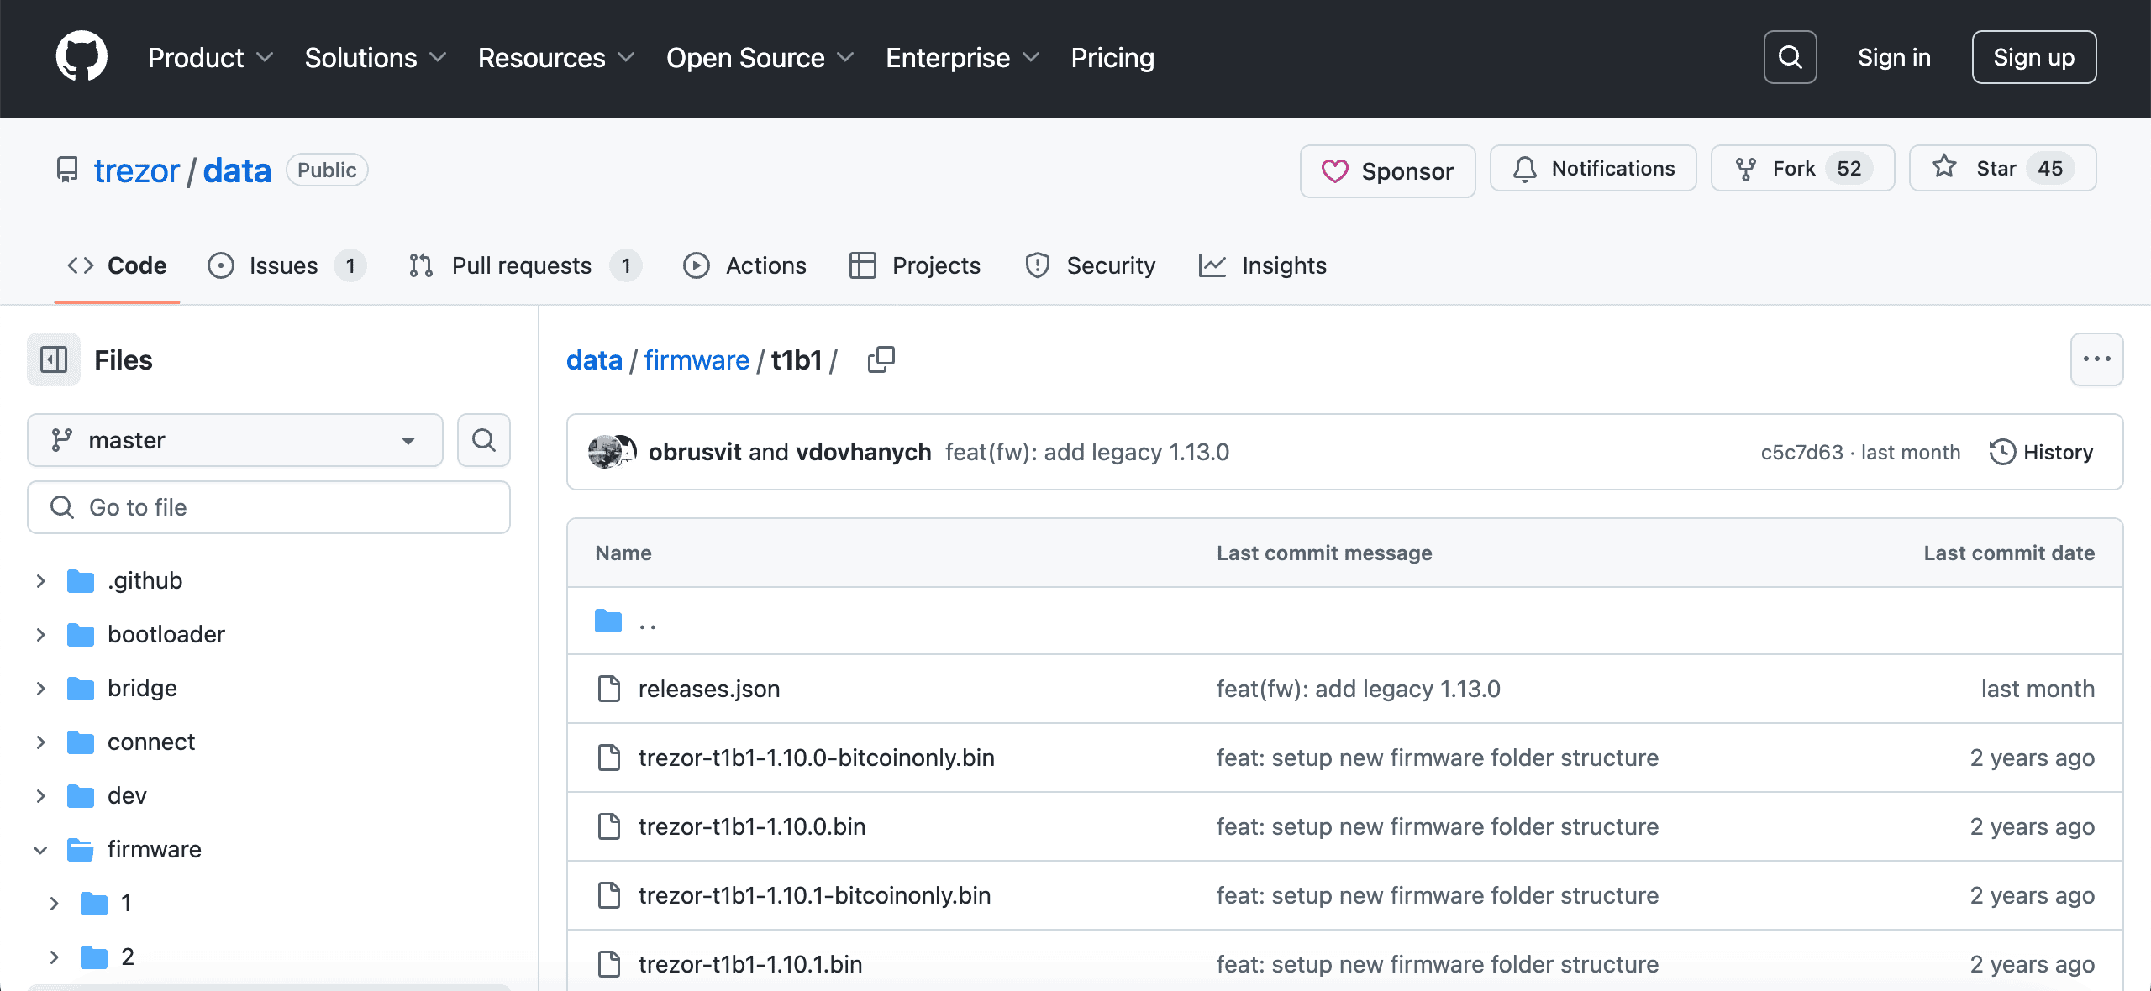The image size is (2151, 991).
Task: Open the trezor owner link
Action: point(136,170)
